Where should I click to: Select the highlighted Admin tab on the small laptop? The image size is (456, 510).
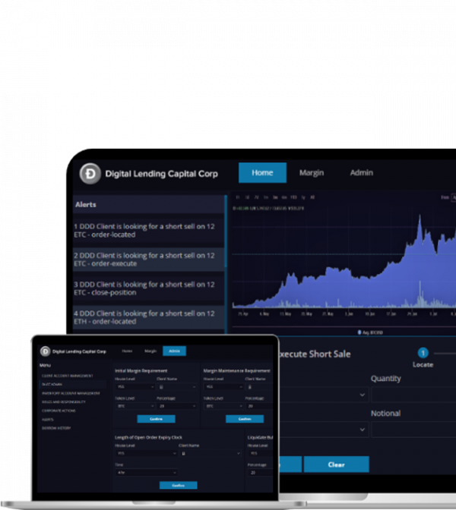tap(174, 351)
